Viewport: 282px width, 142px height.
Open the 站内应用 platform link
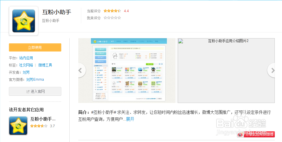[x=26, y=58]
